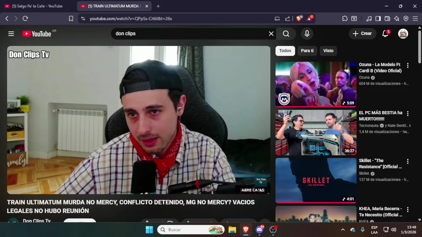This screenshot has height=237, width=422.
Task: Open the YouTube hamburger guide menu
Action: pyautogui.click(x=11, y=34)
